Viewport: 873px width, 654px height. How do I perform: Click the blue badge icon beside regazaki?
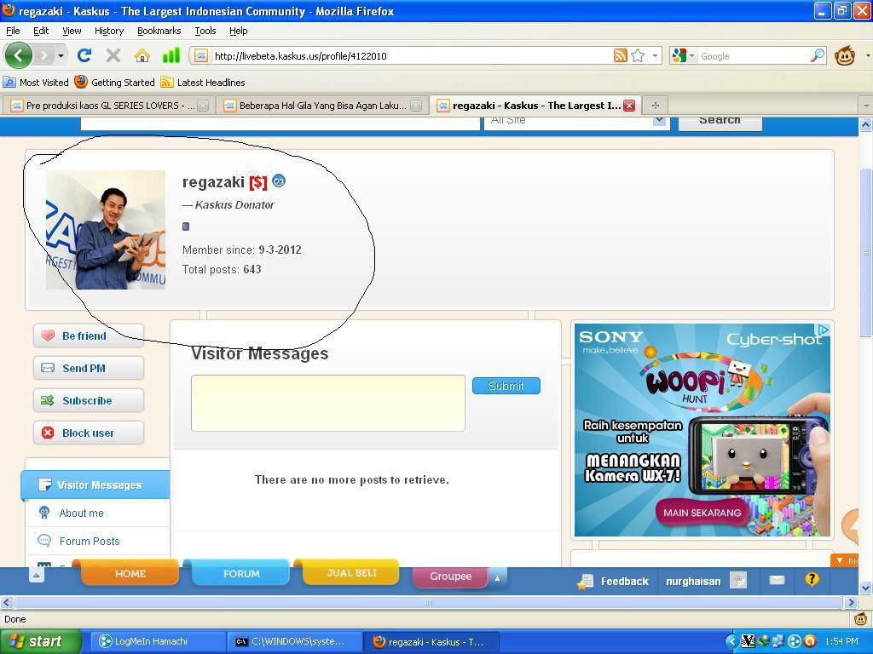pos(279,181)
